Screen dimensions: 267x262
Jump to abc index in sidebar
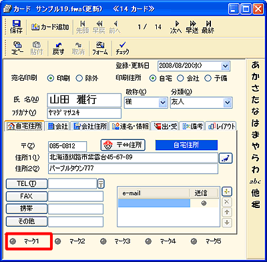pyautogui.click(x=256, y=181)
